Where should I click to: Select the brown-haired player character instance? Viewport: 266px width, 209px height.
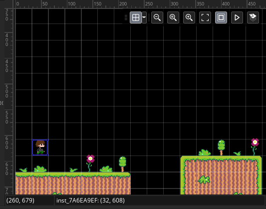(x=40, y=147)
